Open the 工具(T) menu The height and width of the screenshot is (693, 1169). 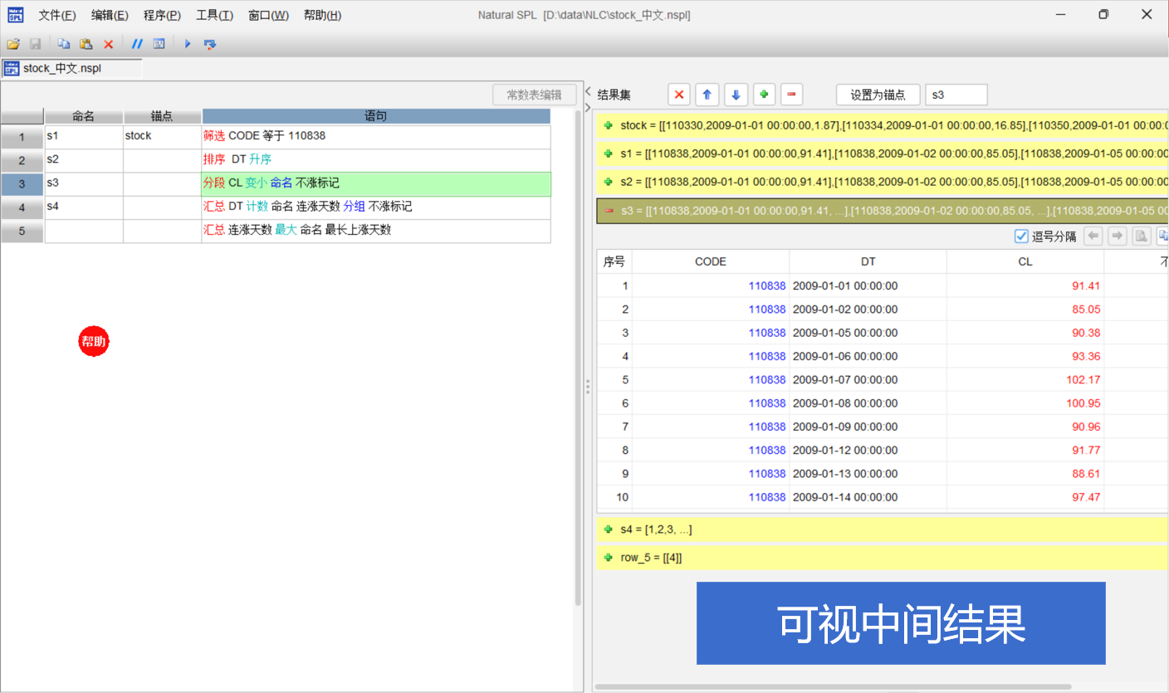[x=214, y=15]
